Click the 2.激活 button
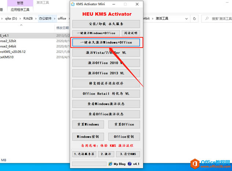The width and height of the screenshot is (232, 171). [x=106, y=154]
